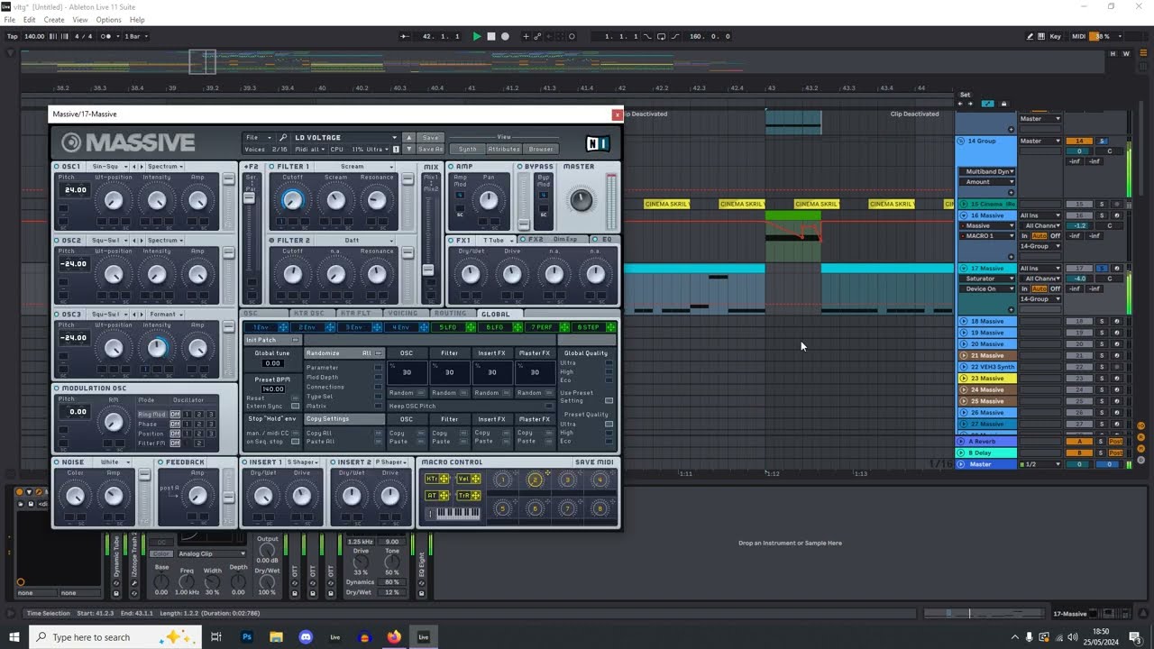The image size is (1154, 649).
Task: Toggle the OSC2 power button
Action: (x=57, y=241)
